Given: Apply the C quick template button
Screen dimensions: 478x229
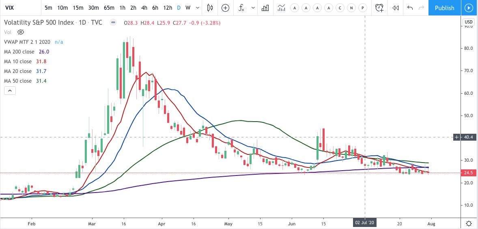Looking at the screenshot, I should pyautogui.click(x=340, y=8).
